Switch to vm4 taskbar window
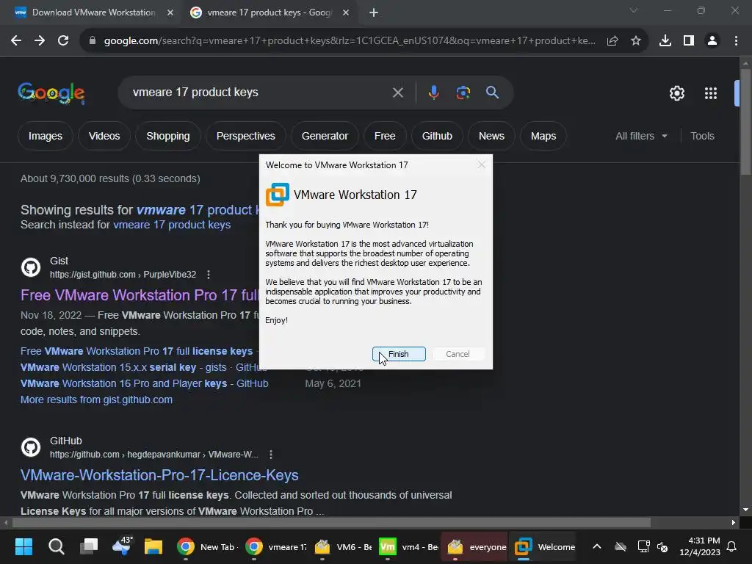This screenshot has width=752, height=564. pyautogui.click(x=408, y=546)
